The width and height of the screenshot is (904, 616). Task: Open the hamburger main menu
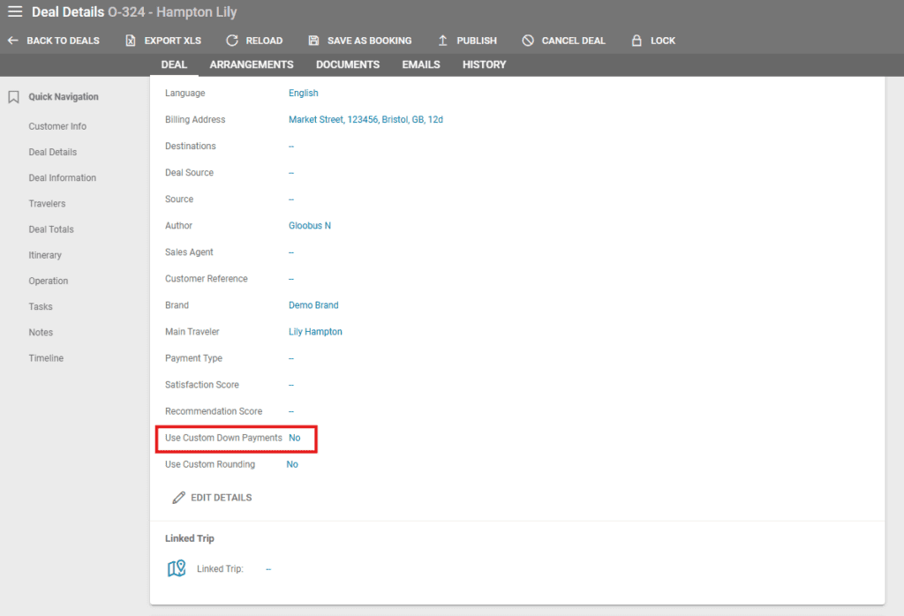pyautogui.click(x=15, y=12)
